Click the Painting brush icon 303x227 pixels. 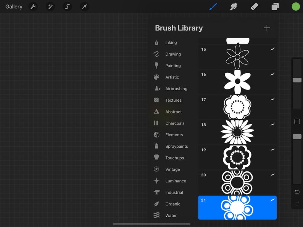pos(156,66)
